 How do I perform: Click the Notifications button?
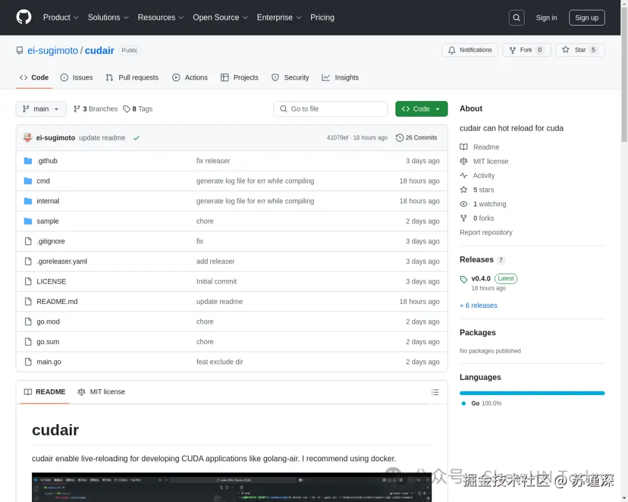470,50
